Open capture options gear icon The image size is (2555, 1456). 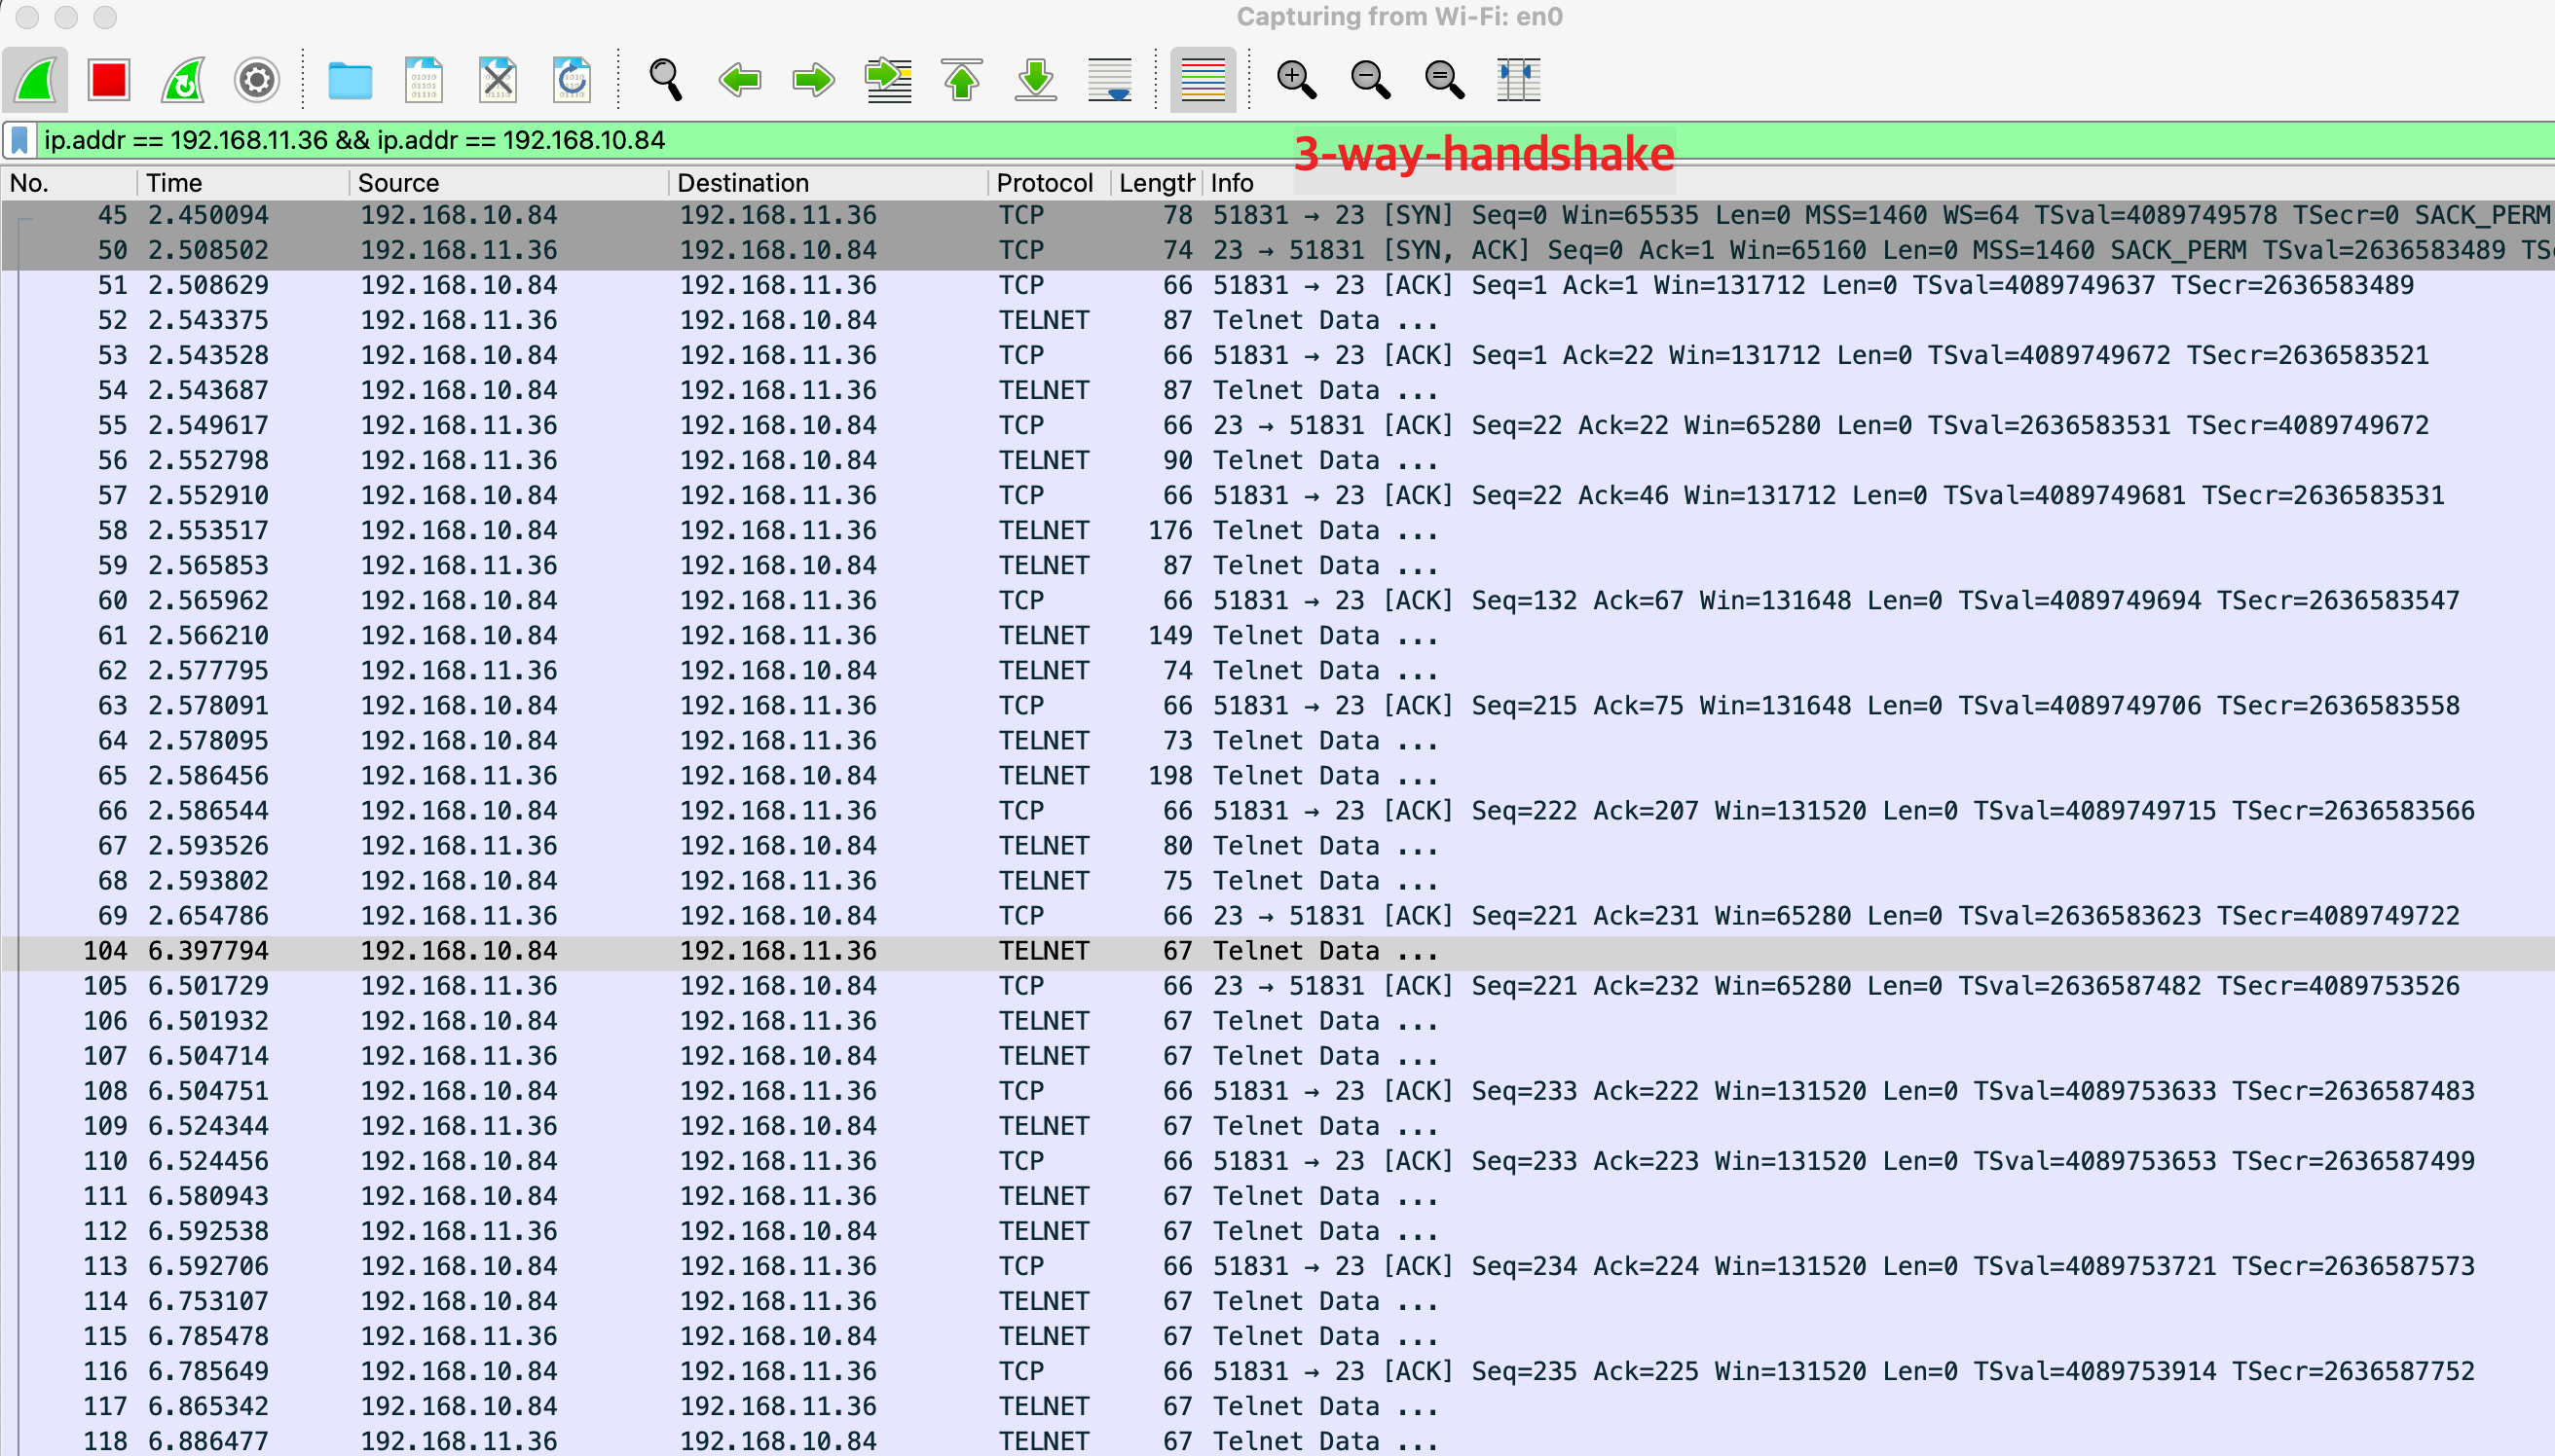[257, 80]
